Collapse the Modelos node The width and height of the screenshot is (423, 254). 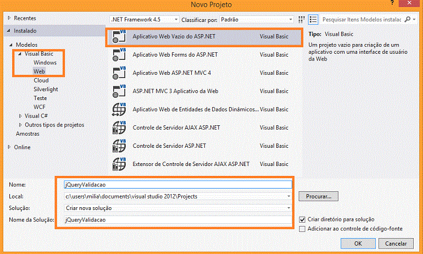click(11, 45)
